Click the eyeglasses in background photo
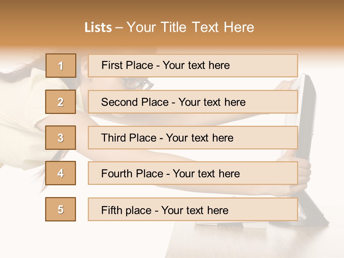This screenshot has height=258, width=344. (x=137, y=83)
